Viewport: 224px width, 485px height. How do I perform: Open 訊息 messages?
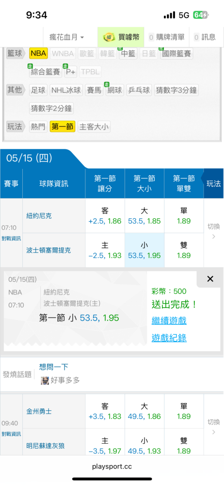point(205,37)
